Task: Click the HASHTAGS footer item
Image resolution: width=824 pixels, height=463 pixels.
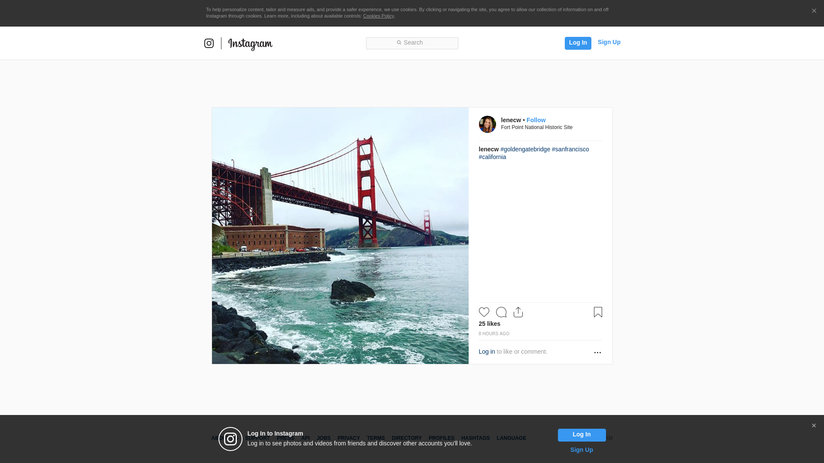Action: [475, 438]
